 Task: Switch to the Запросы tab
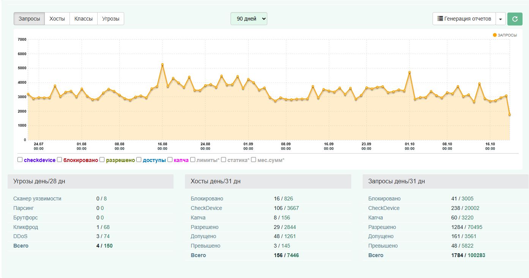(29, 19)
